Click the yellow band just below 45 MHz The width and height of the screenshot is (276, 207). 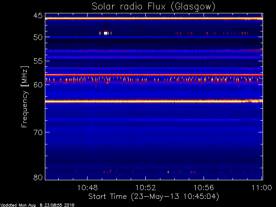click(x=154, y=18)
